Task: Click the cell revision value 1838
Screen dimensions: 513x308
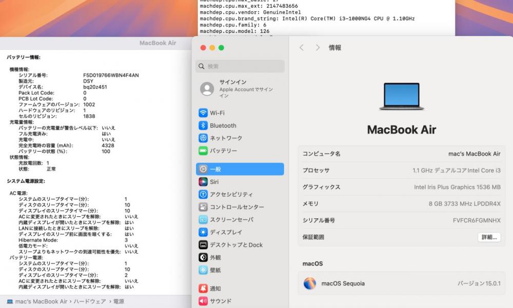Action: (89, 116)
